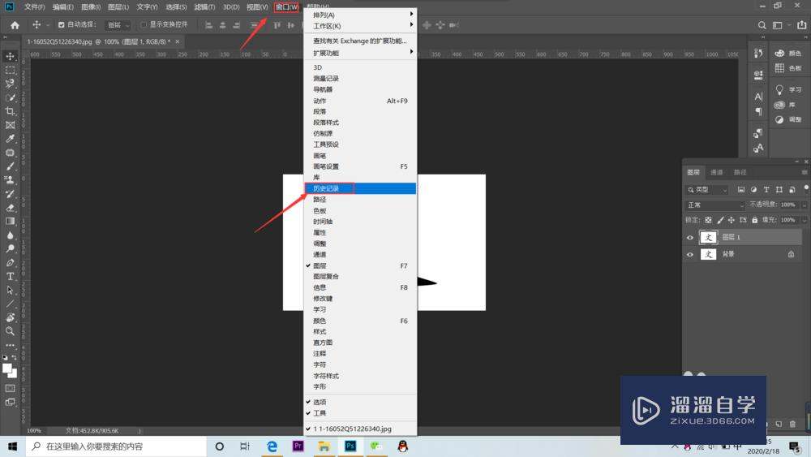
Task: Select the Clone Stamp tool
Action: pos(10,180)
